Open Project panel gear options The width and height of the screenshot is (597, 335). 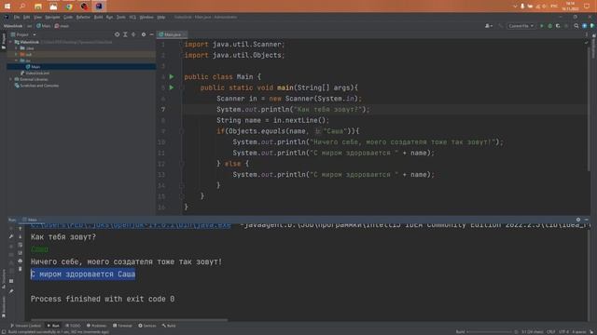pyautogui.click(x=144, y=34)
